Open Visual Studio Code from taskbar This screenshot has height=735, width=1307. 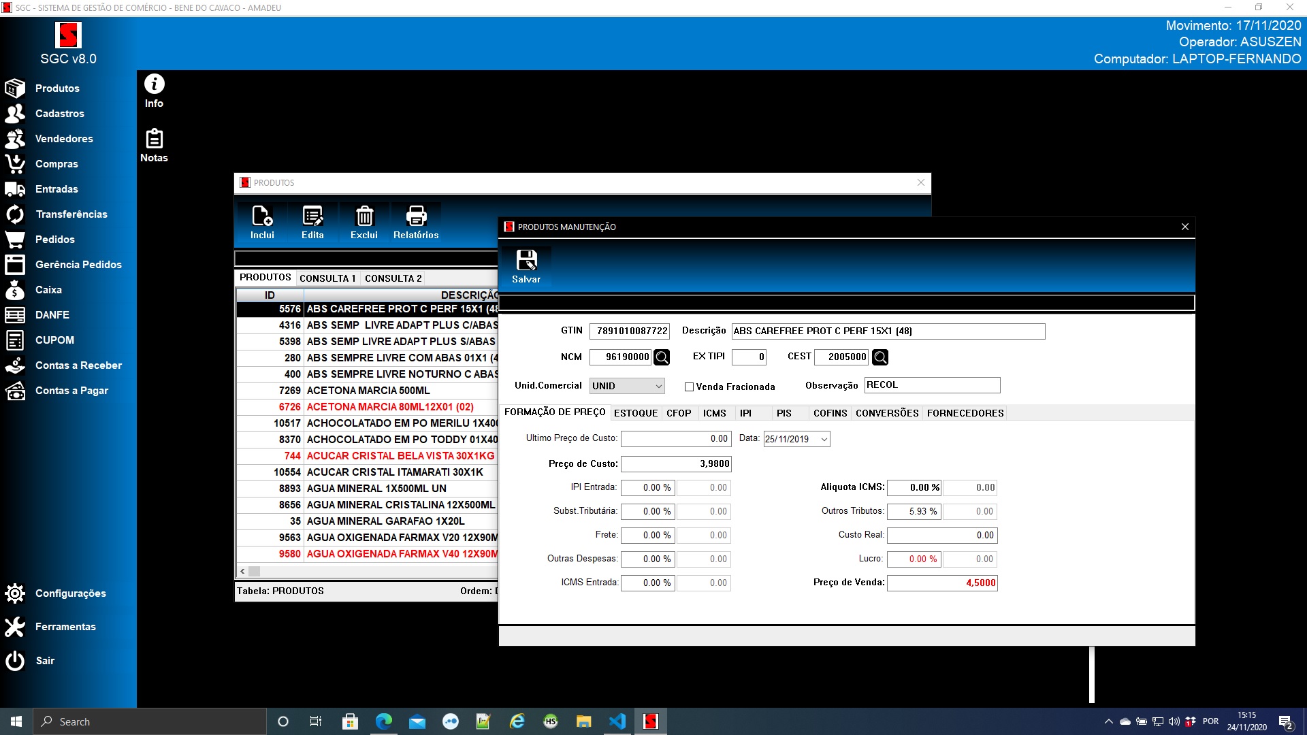(617, 721)
